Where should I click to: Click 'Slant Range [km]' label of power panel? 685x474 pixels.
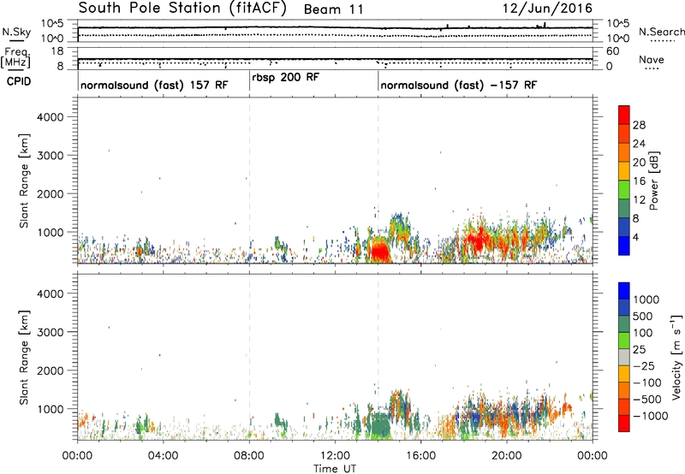(24, 181)
